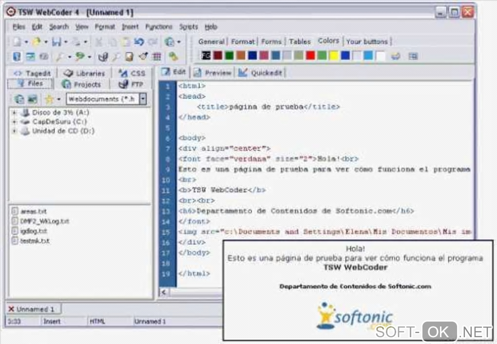Click the note page icon in second toolbar
Viewport: 497px width, 344px height.
129,57
